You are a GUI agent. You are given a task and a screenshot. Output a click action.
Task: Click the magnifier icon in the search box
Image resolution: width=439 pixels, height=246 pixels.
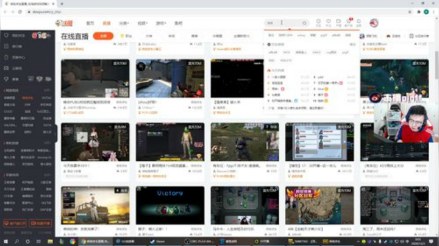[304, 23]
